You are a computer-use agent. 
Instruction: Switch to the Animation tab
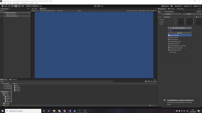tap(13, 79)
